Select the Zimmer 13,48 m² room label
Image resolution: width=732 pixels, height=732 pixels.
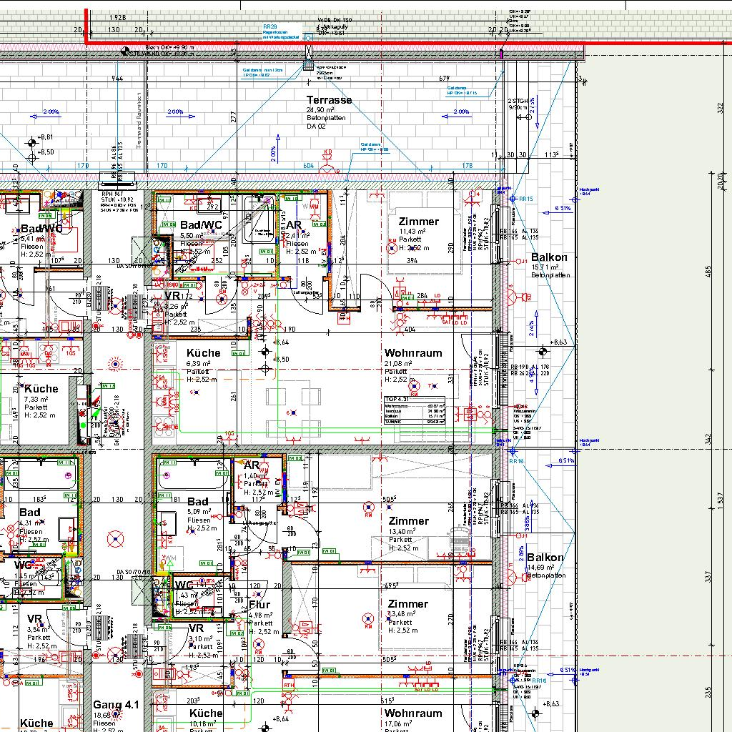coord(408,604)
